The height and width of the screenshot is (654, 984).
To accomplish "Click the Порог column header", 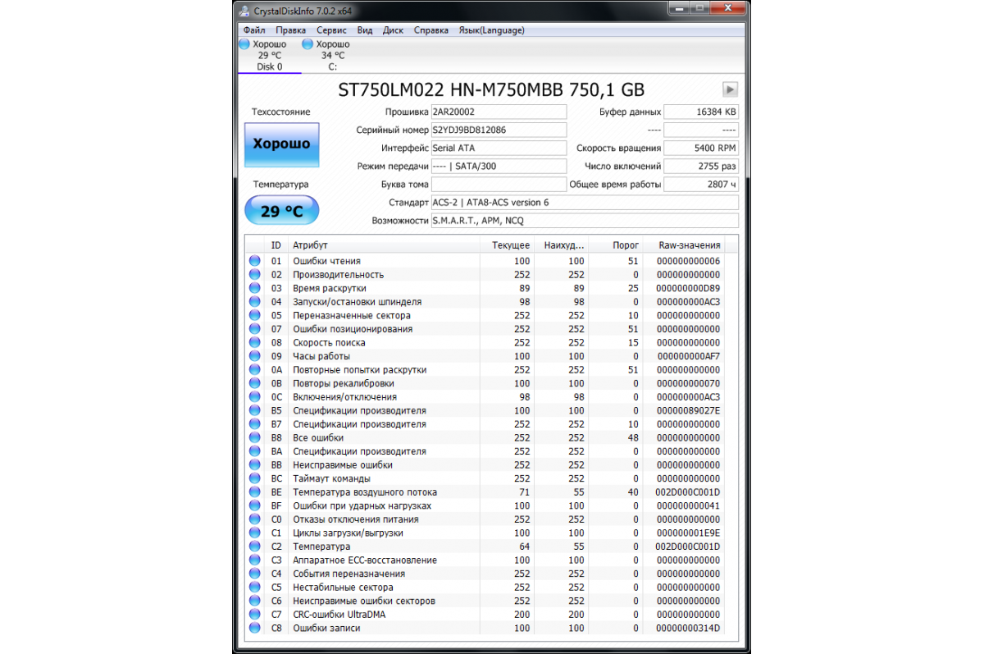I will pyautogui.click(x=616, y=245).
